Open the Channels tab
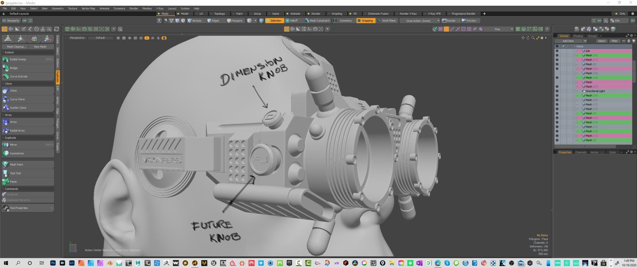The width and height of the screenshot is (637, 268). 581,152
